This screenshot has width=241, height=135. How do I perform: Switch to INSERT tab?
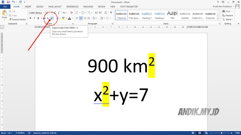coord(28,7)
